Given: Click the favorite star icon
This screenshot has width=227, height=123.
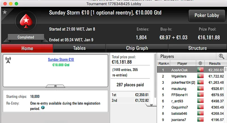Looking at the screenshot, I should tap(5, 12).
